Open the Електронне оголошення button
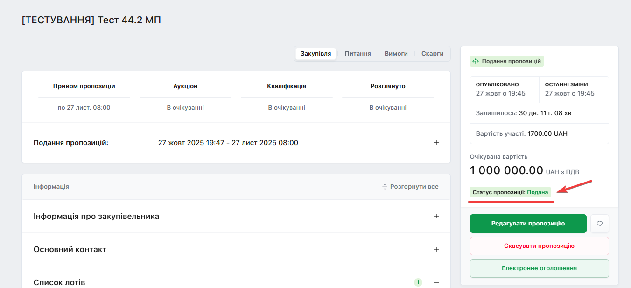This screenshot has width=631, height=288. click(539, 268)
